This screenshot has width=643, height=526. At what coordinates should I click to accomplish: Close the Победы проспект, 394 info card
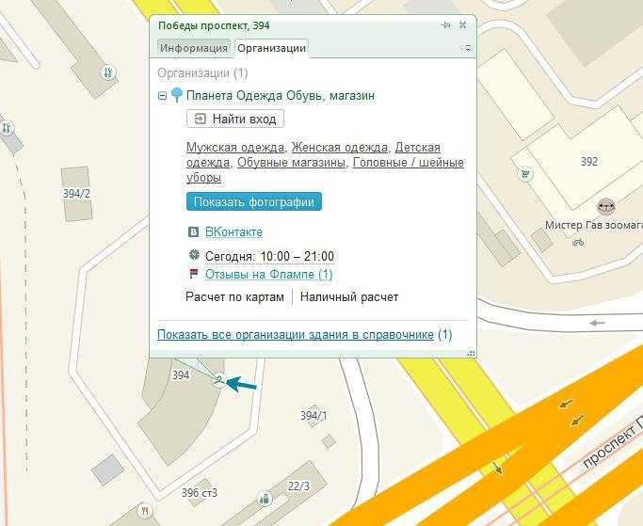(x=463, y=25)
